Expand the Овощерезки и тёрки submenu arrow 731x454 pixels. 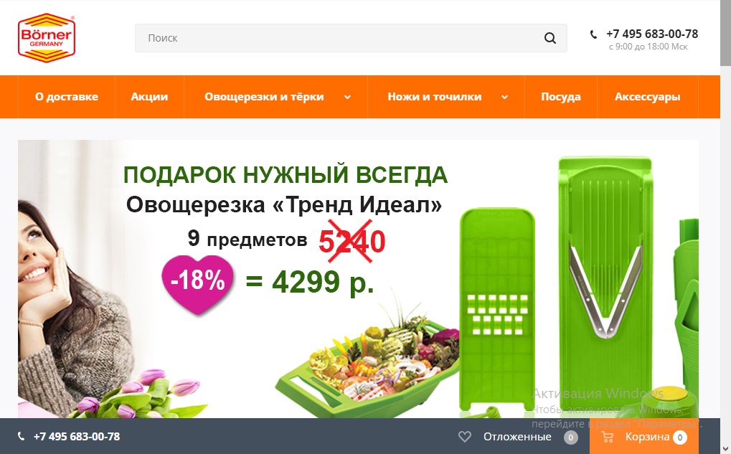tap(347, 97)
